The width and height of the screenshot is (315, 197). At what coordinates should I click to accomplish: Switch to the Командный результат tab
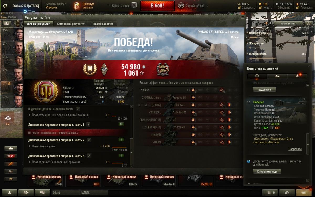[71, 24]
